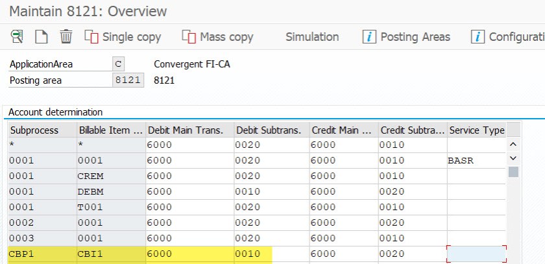Click Debit Subtrans. 0020 in 0003 row
Screen dimensions: 545x264
click(x=272, y=238)
